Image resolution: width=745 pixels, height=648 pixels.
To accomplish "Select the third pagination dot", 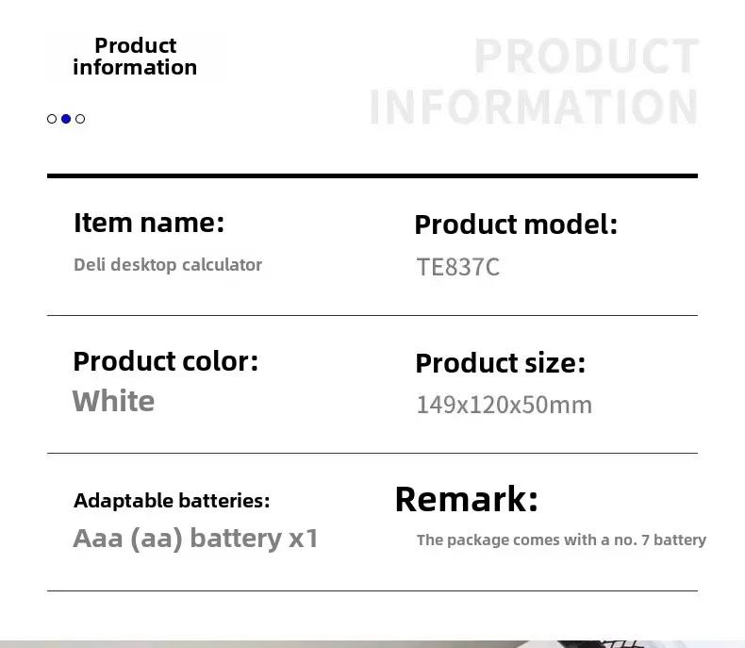I will click(80, 119).
